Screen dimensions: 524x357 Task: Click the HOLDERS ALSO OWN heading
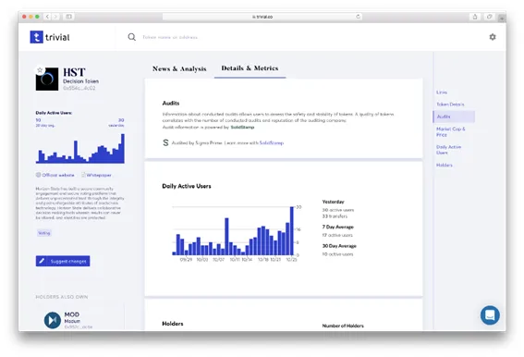pyautogui.click(x=62, y=297)
